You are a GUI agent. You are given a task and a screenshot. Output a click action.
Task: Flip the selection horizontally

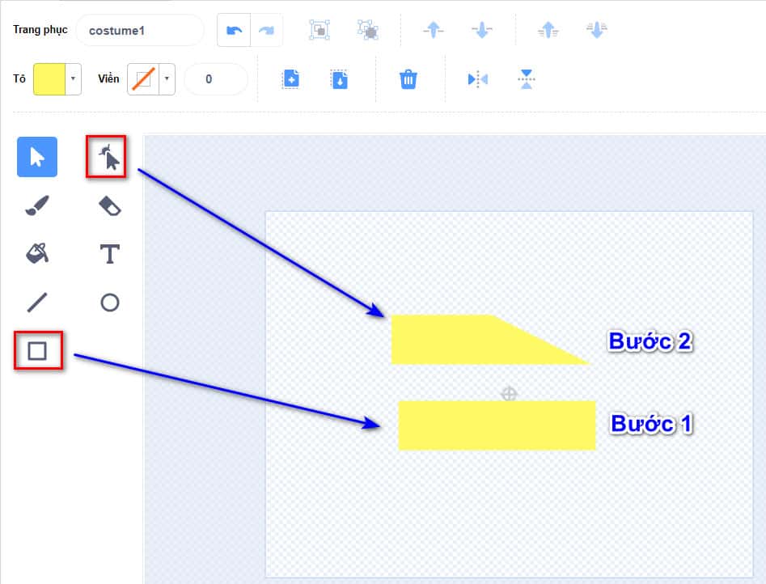[x=478, y=79]
